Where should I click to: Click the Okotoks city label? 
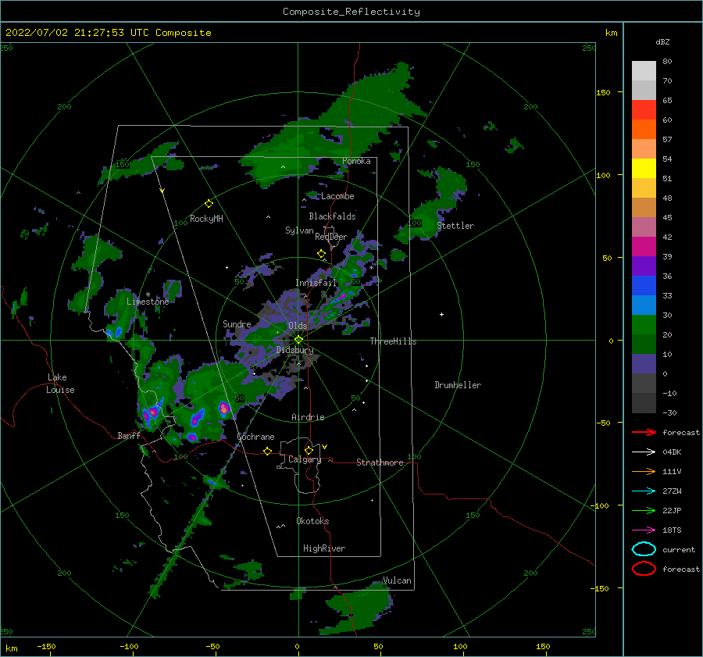click(312, 521)
